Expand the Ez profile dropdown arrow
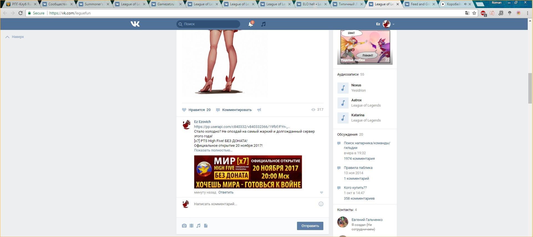533x237 pixels. point(394,24)
